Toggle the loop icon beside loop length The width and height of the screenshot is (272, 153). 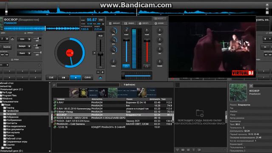tap(12, 39)
